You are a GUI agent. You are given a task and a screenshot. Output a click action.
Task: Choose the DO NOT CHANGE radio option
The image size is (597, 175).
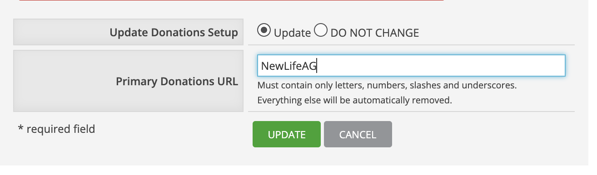tap(321, 30)
